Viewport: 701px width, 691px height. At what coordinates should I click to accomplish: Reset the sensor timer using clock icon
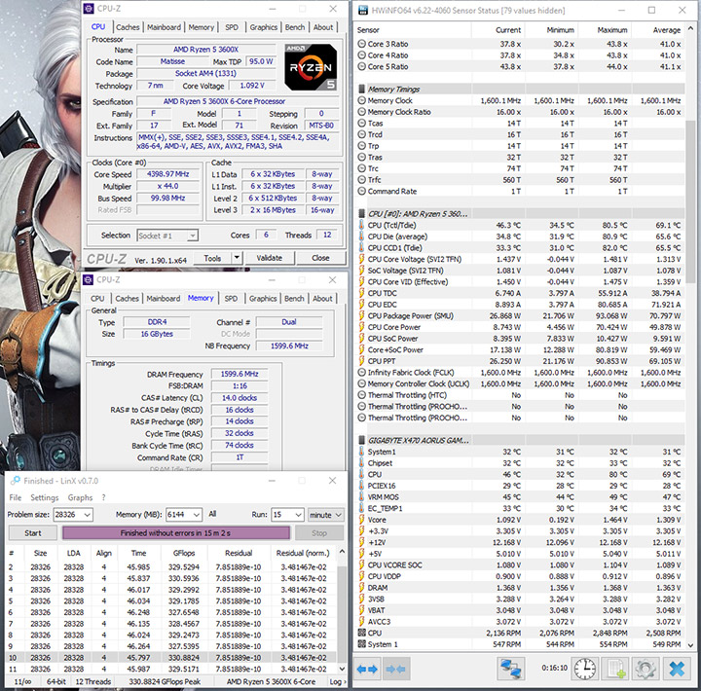pyautogui.click(x=584, y=670)
